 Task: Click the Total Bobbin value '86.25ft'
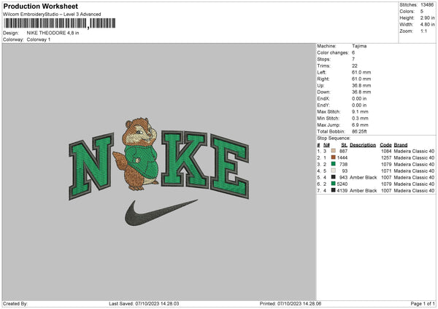coord(359,131)
